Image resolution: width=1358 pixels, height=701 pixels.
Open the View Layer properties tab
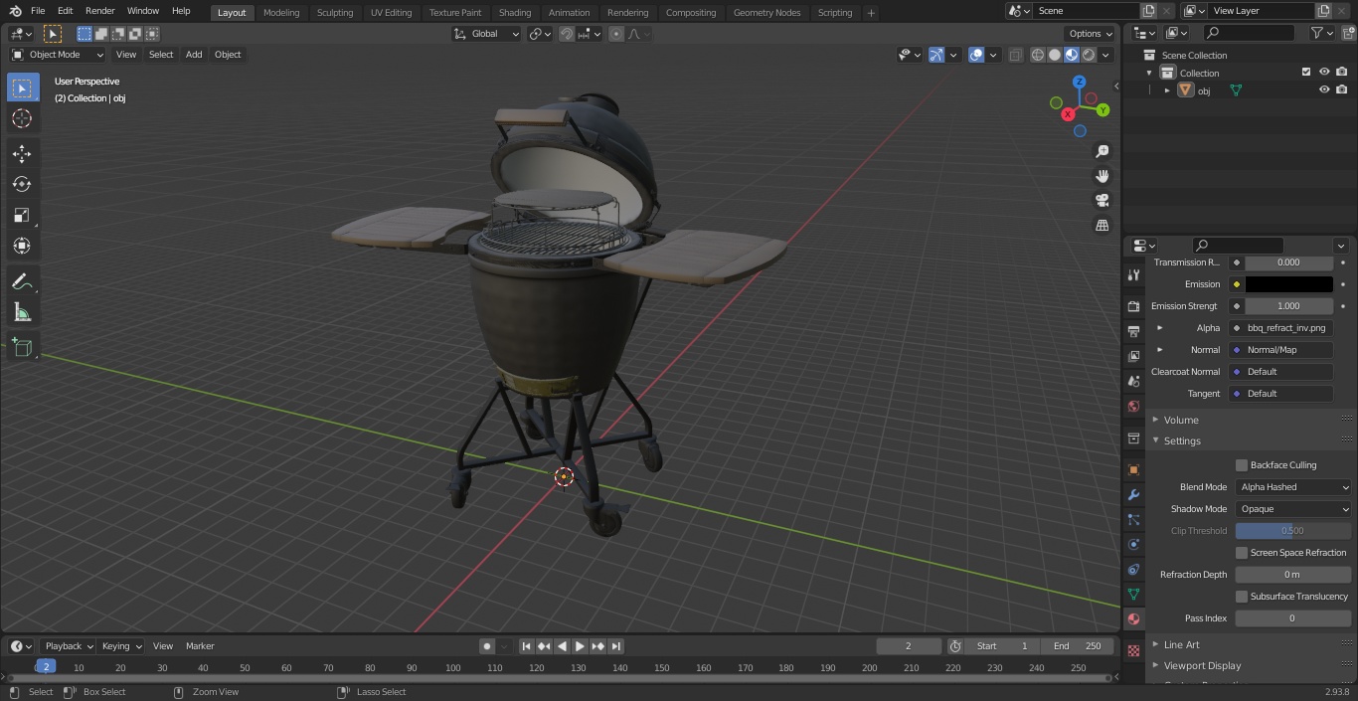pos(1133,356)
